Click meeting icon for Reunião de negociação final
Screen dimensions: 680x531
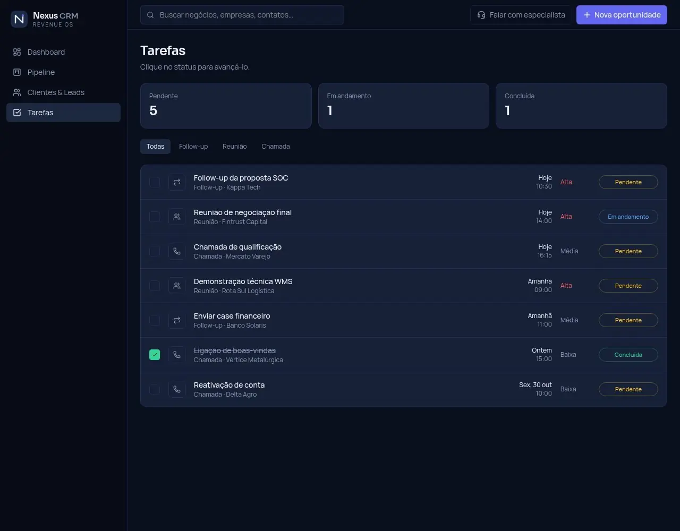(x=177, y=217)
